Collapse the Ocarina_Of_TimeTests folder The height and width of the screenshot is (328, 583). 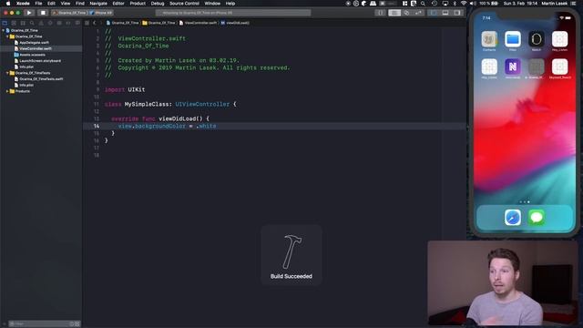point(7,73)
